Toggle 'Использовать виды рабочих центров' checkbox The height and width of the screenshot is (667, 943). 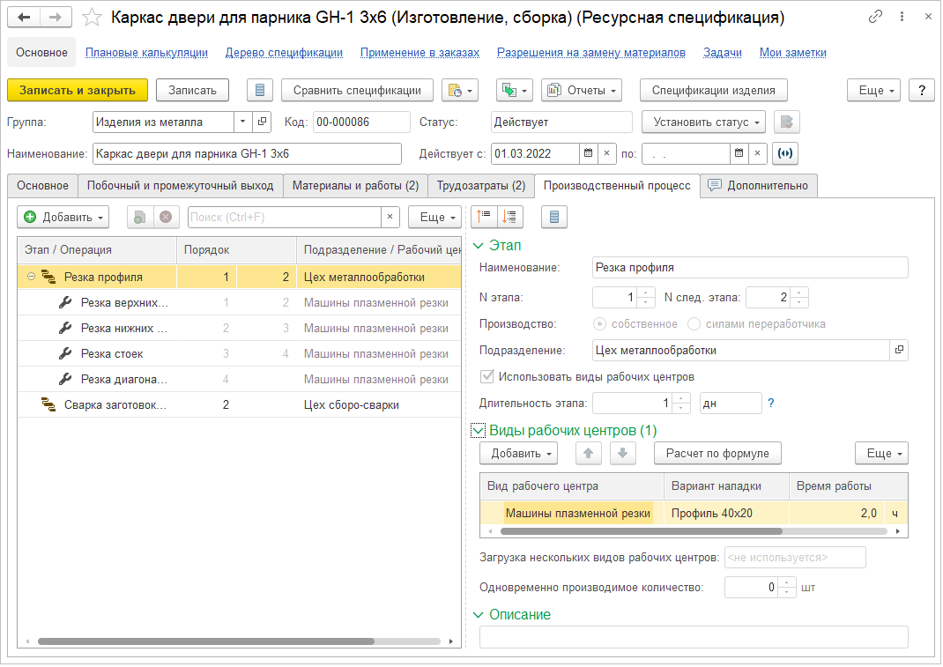[487, 377]
